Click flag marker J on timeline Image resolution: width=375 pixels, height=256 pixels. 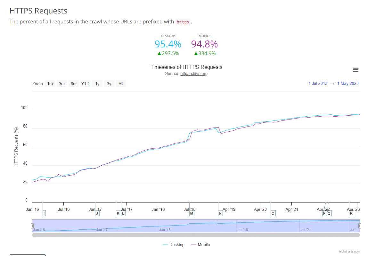97,213
